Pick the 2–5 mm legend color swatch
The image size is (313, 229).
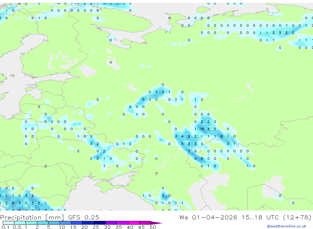pos(43,223)
